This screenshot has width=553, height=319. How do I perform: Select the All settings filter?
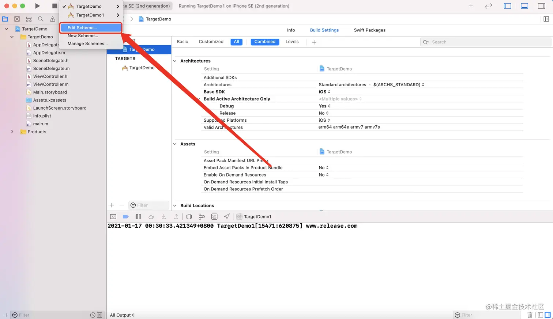click(x=237, y=42)
